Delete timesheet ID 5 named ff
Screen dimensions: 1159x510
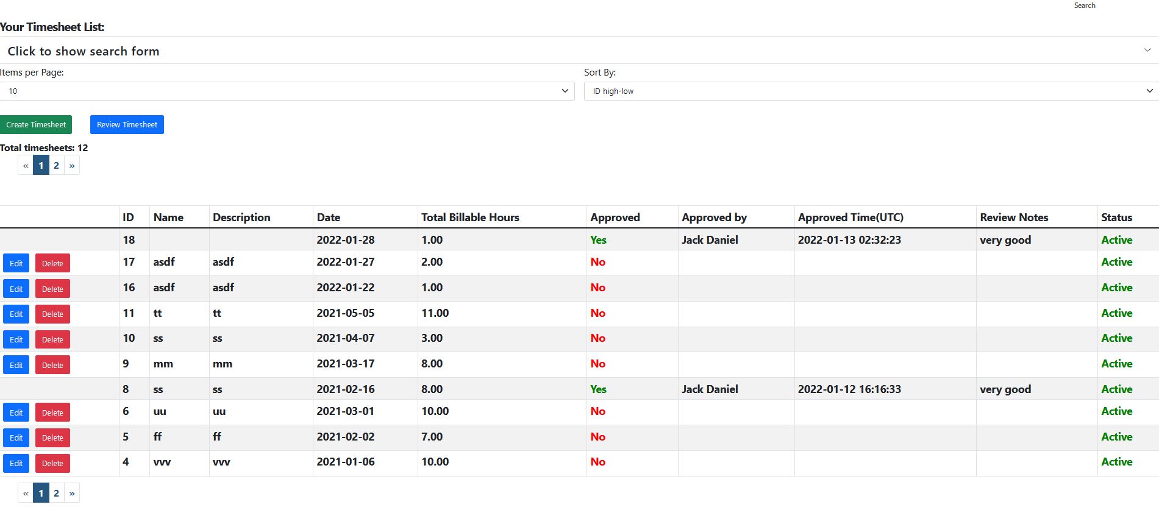[x=52, y=437]
